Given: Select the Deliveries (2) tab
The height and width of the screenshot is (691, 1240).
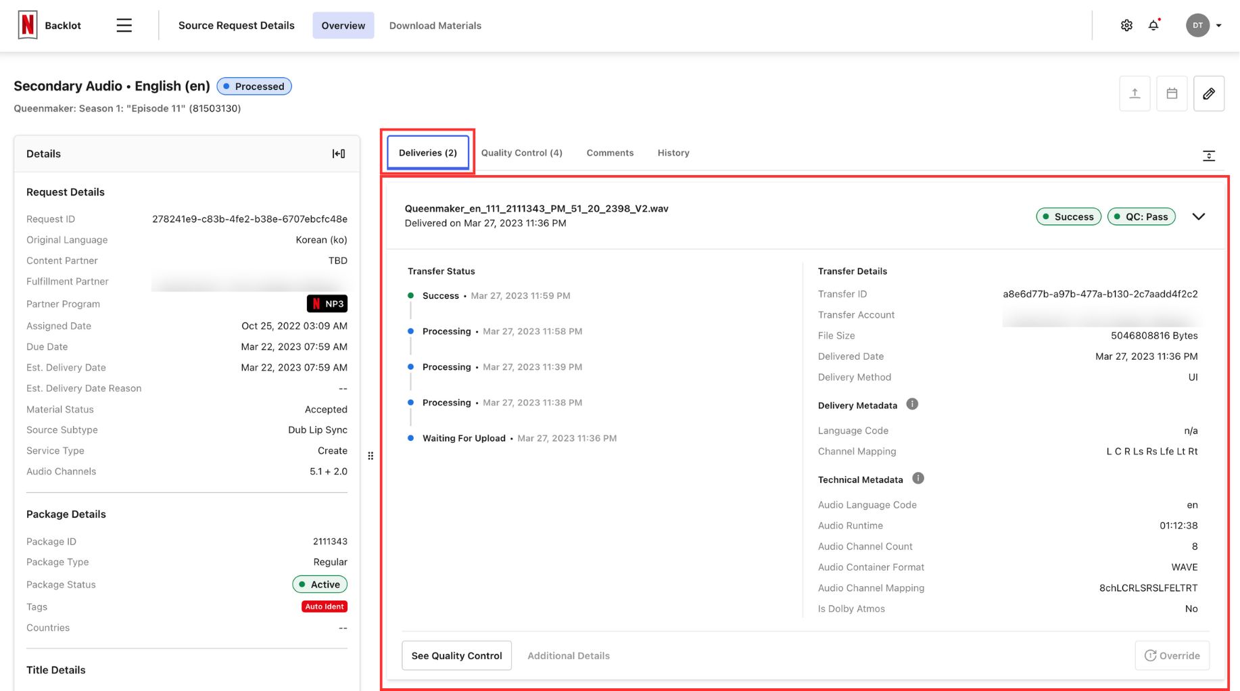Looking at the screenshot, I should tap(428, 153).
